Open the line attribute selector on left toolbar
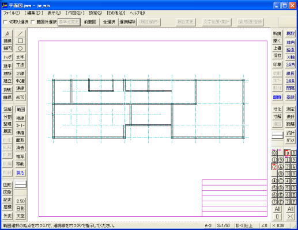 20,185
